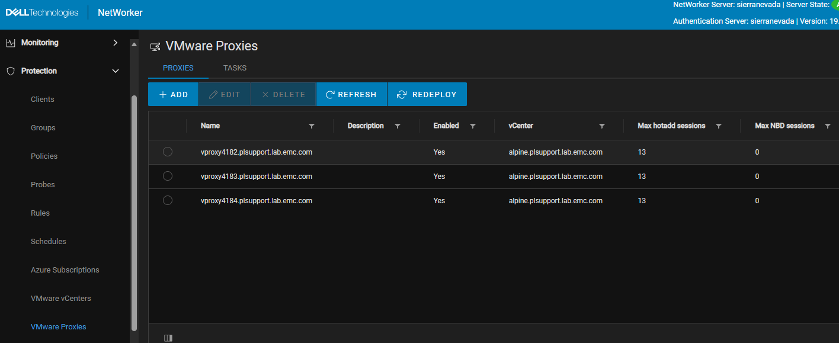Click the REFRESH button
839x343 pixels.
tap(351, 94)
